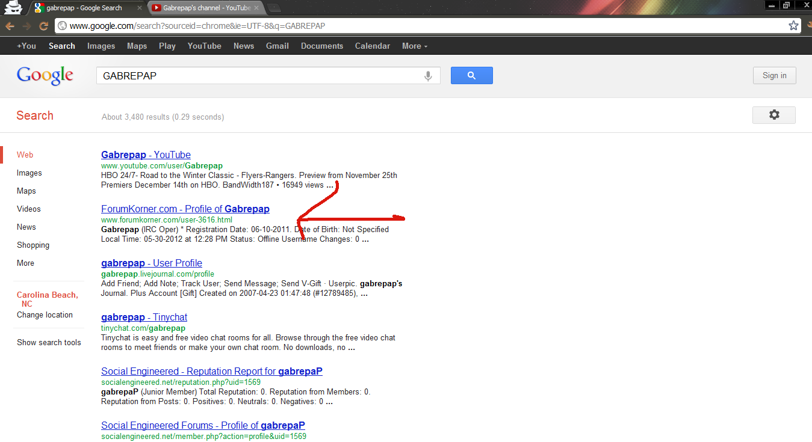Screen dimensions: 812x442
Task: Open the ForumKorner.com profile result link
Action: pyautogui.click(x=185, y=209)
